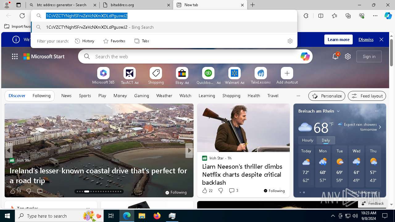The height and width of the screenshot is (222, 395).
Task: Dismiss banner with X icon
Action: (381, 39)
